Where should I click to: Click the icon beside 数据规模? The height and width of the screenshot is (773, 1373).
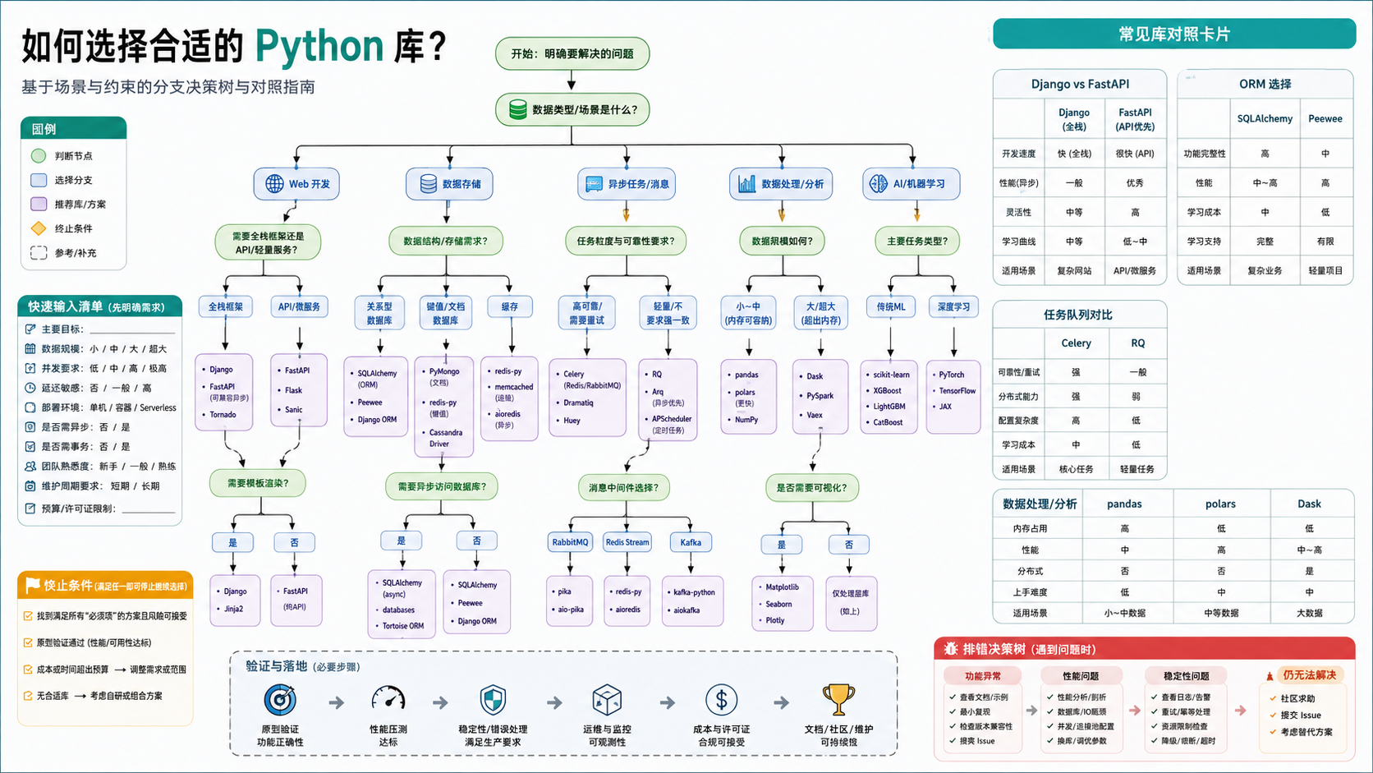point(30,348)
